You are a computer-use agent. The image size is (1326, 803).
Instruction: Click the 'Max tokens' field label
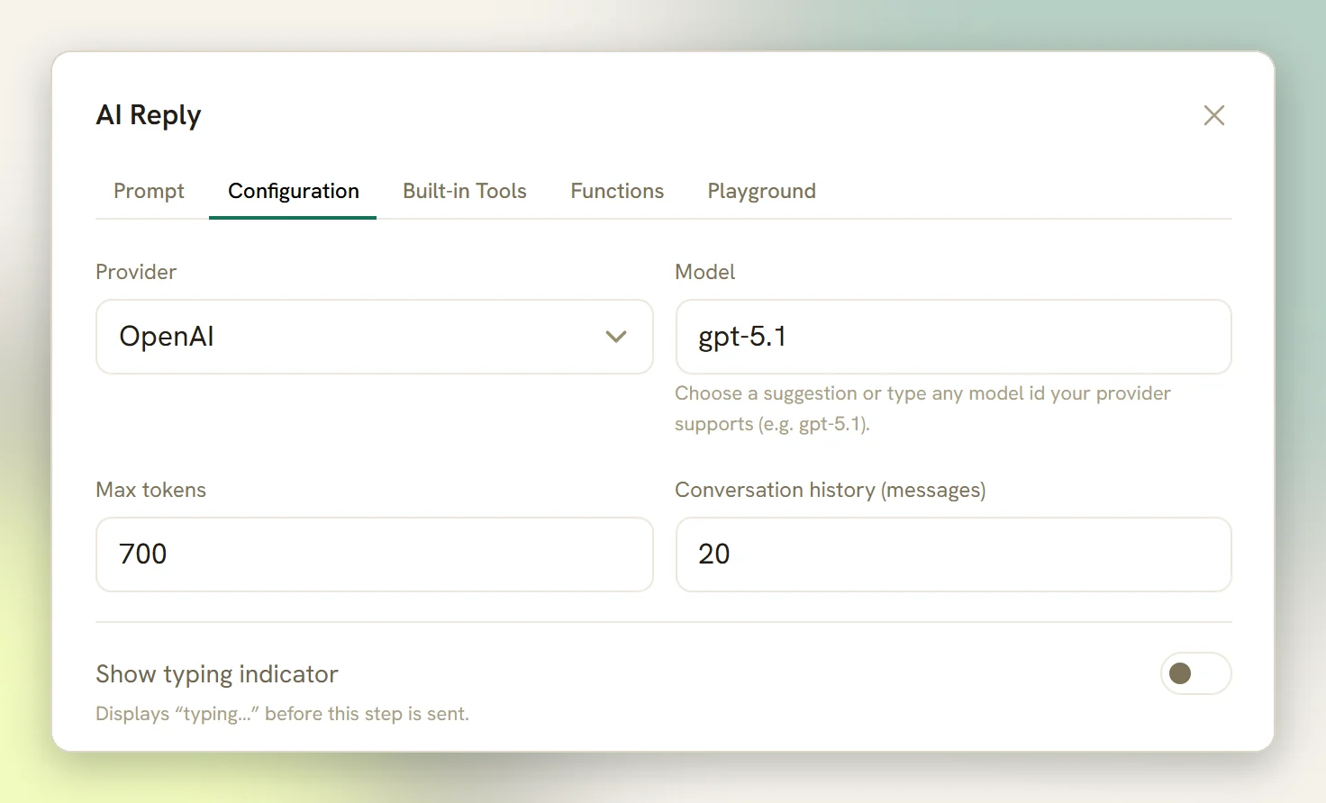click(x=151, y=490)
